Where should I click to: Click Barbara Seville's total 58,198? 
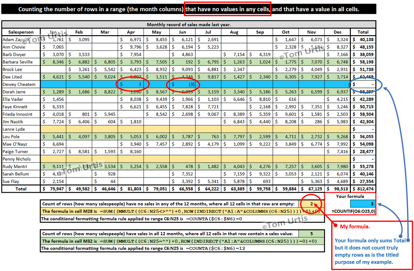coord(363,62)
